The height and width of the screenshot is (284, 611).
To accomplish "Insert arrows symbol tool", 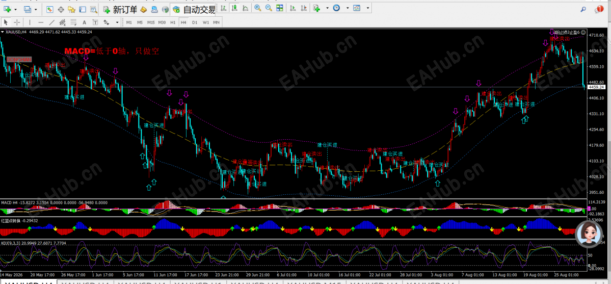I will 107,22.
